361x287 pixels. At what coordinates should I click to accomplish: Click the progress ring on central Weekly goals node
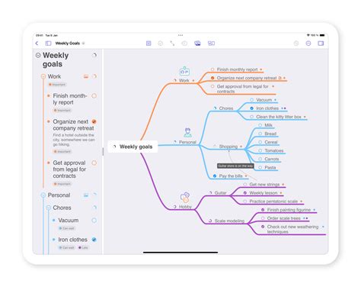click(x=114, y=147)
